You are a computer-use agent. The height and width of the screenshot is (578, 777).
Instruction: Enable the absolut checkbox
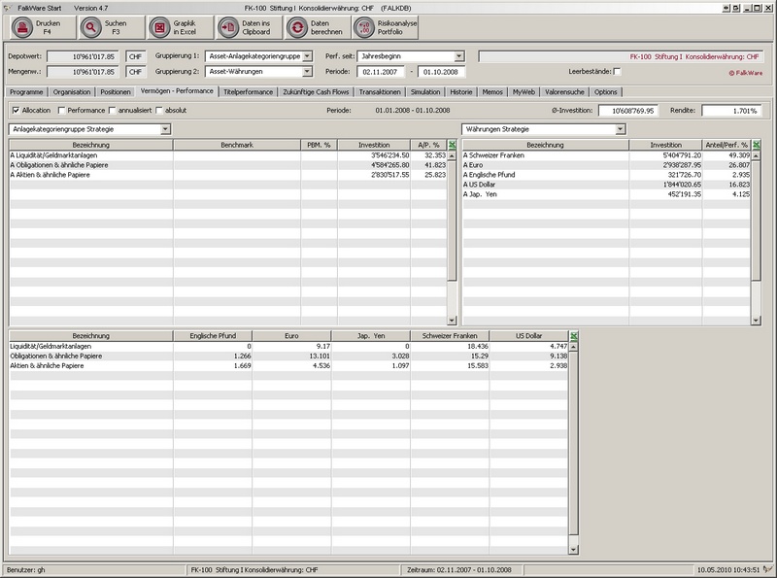(x=159, y=111)
